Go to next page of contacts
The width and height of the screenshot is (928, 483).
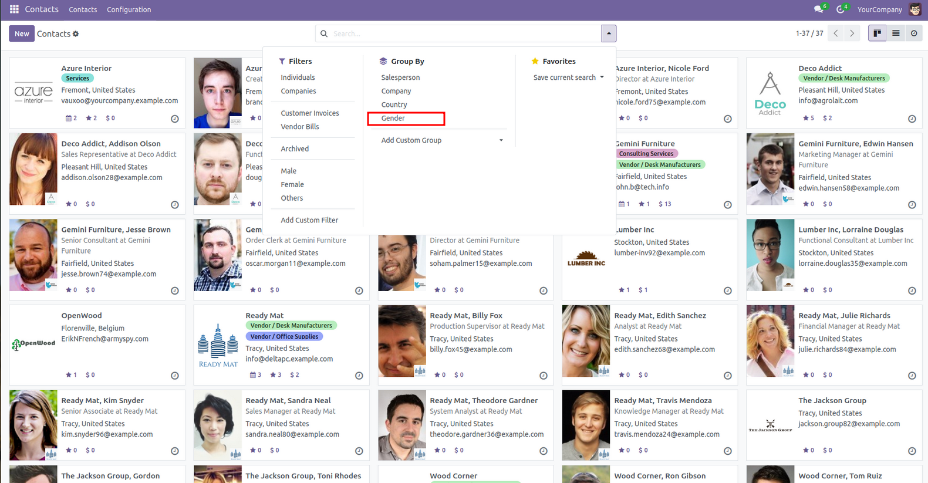point(852,33)
